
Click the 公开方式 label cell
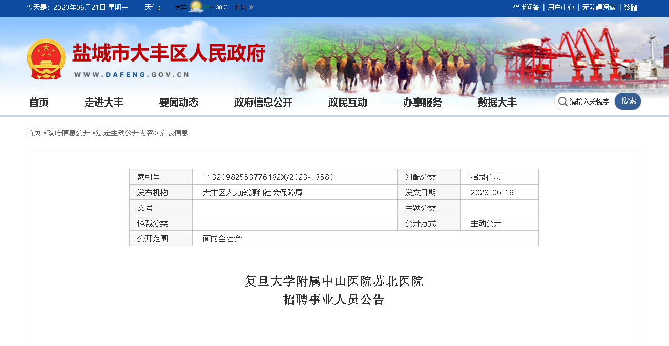tap(429, 223)
